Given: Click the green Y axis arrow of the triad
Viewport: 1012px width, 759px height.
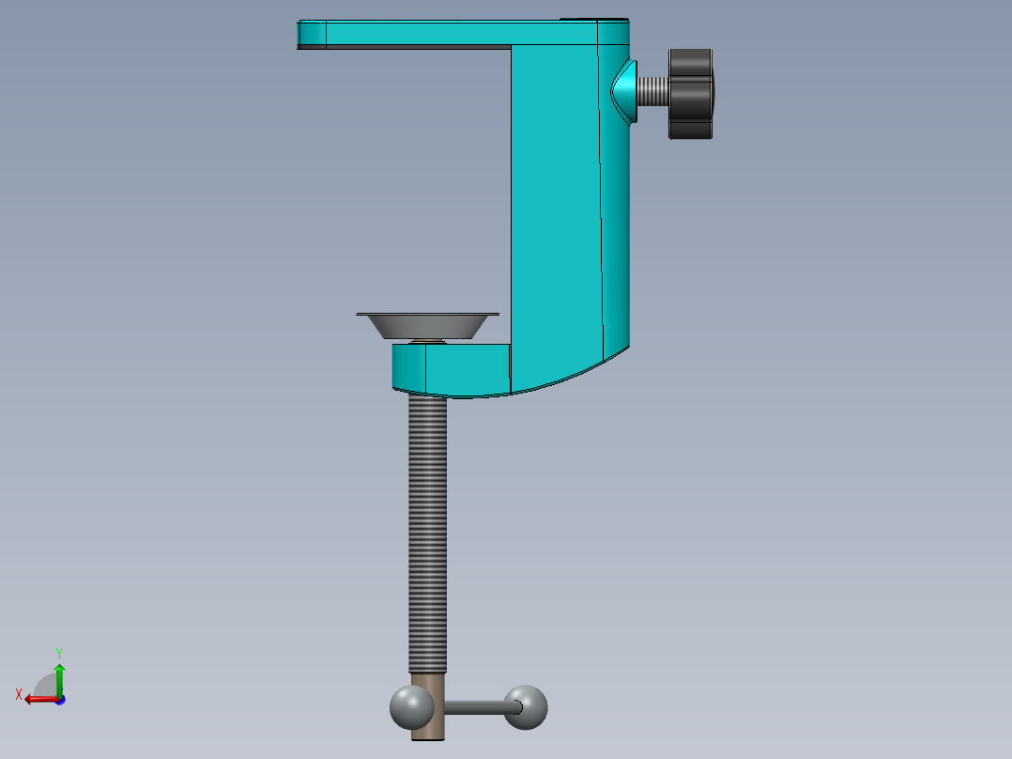Looking at the screenshot, I should pos(59,678).
